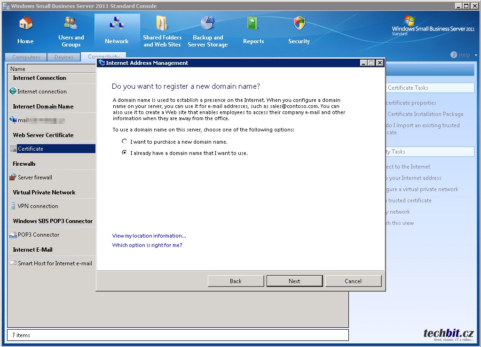Select VPN connection in the list
481x347 pixels.
coord(38,206)
